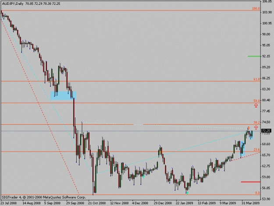
Task: Select the green up arrow at January 2009 low
Action: (187, 193)
